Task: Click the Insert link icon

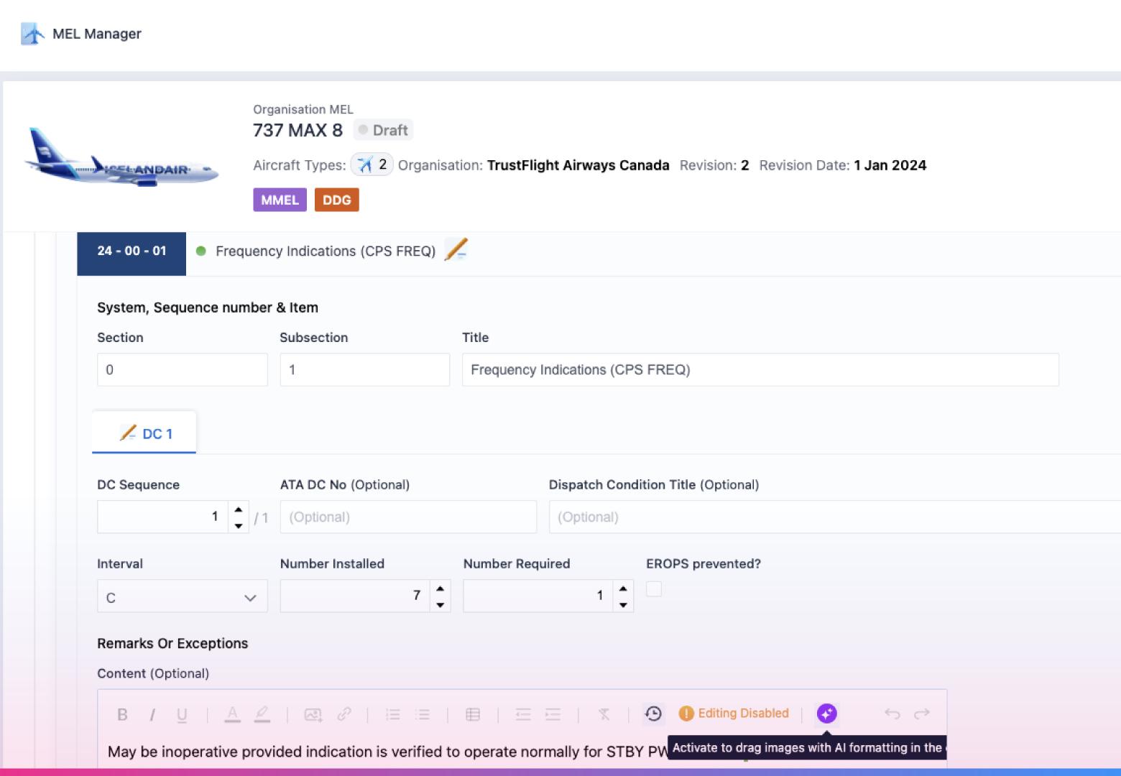Action: (x=344, y=714)
